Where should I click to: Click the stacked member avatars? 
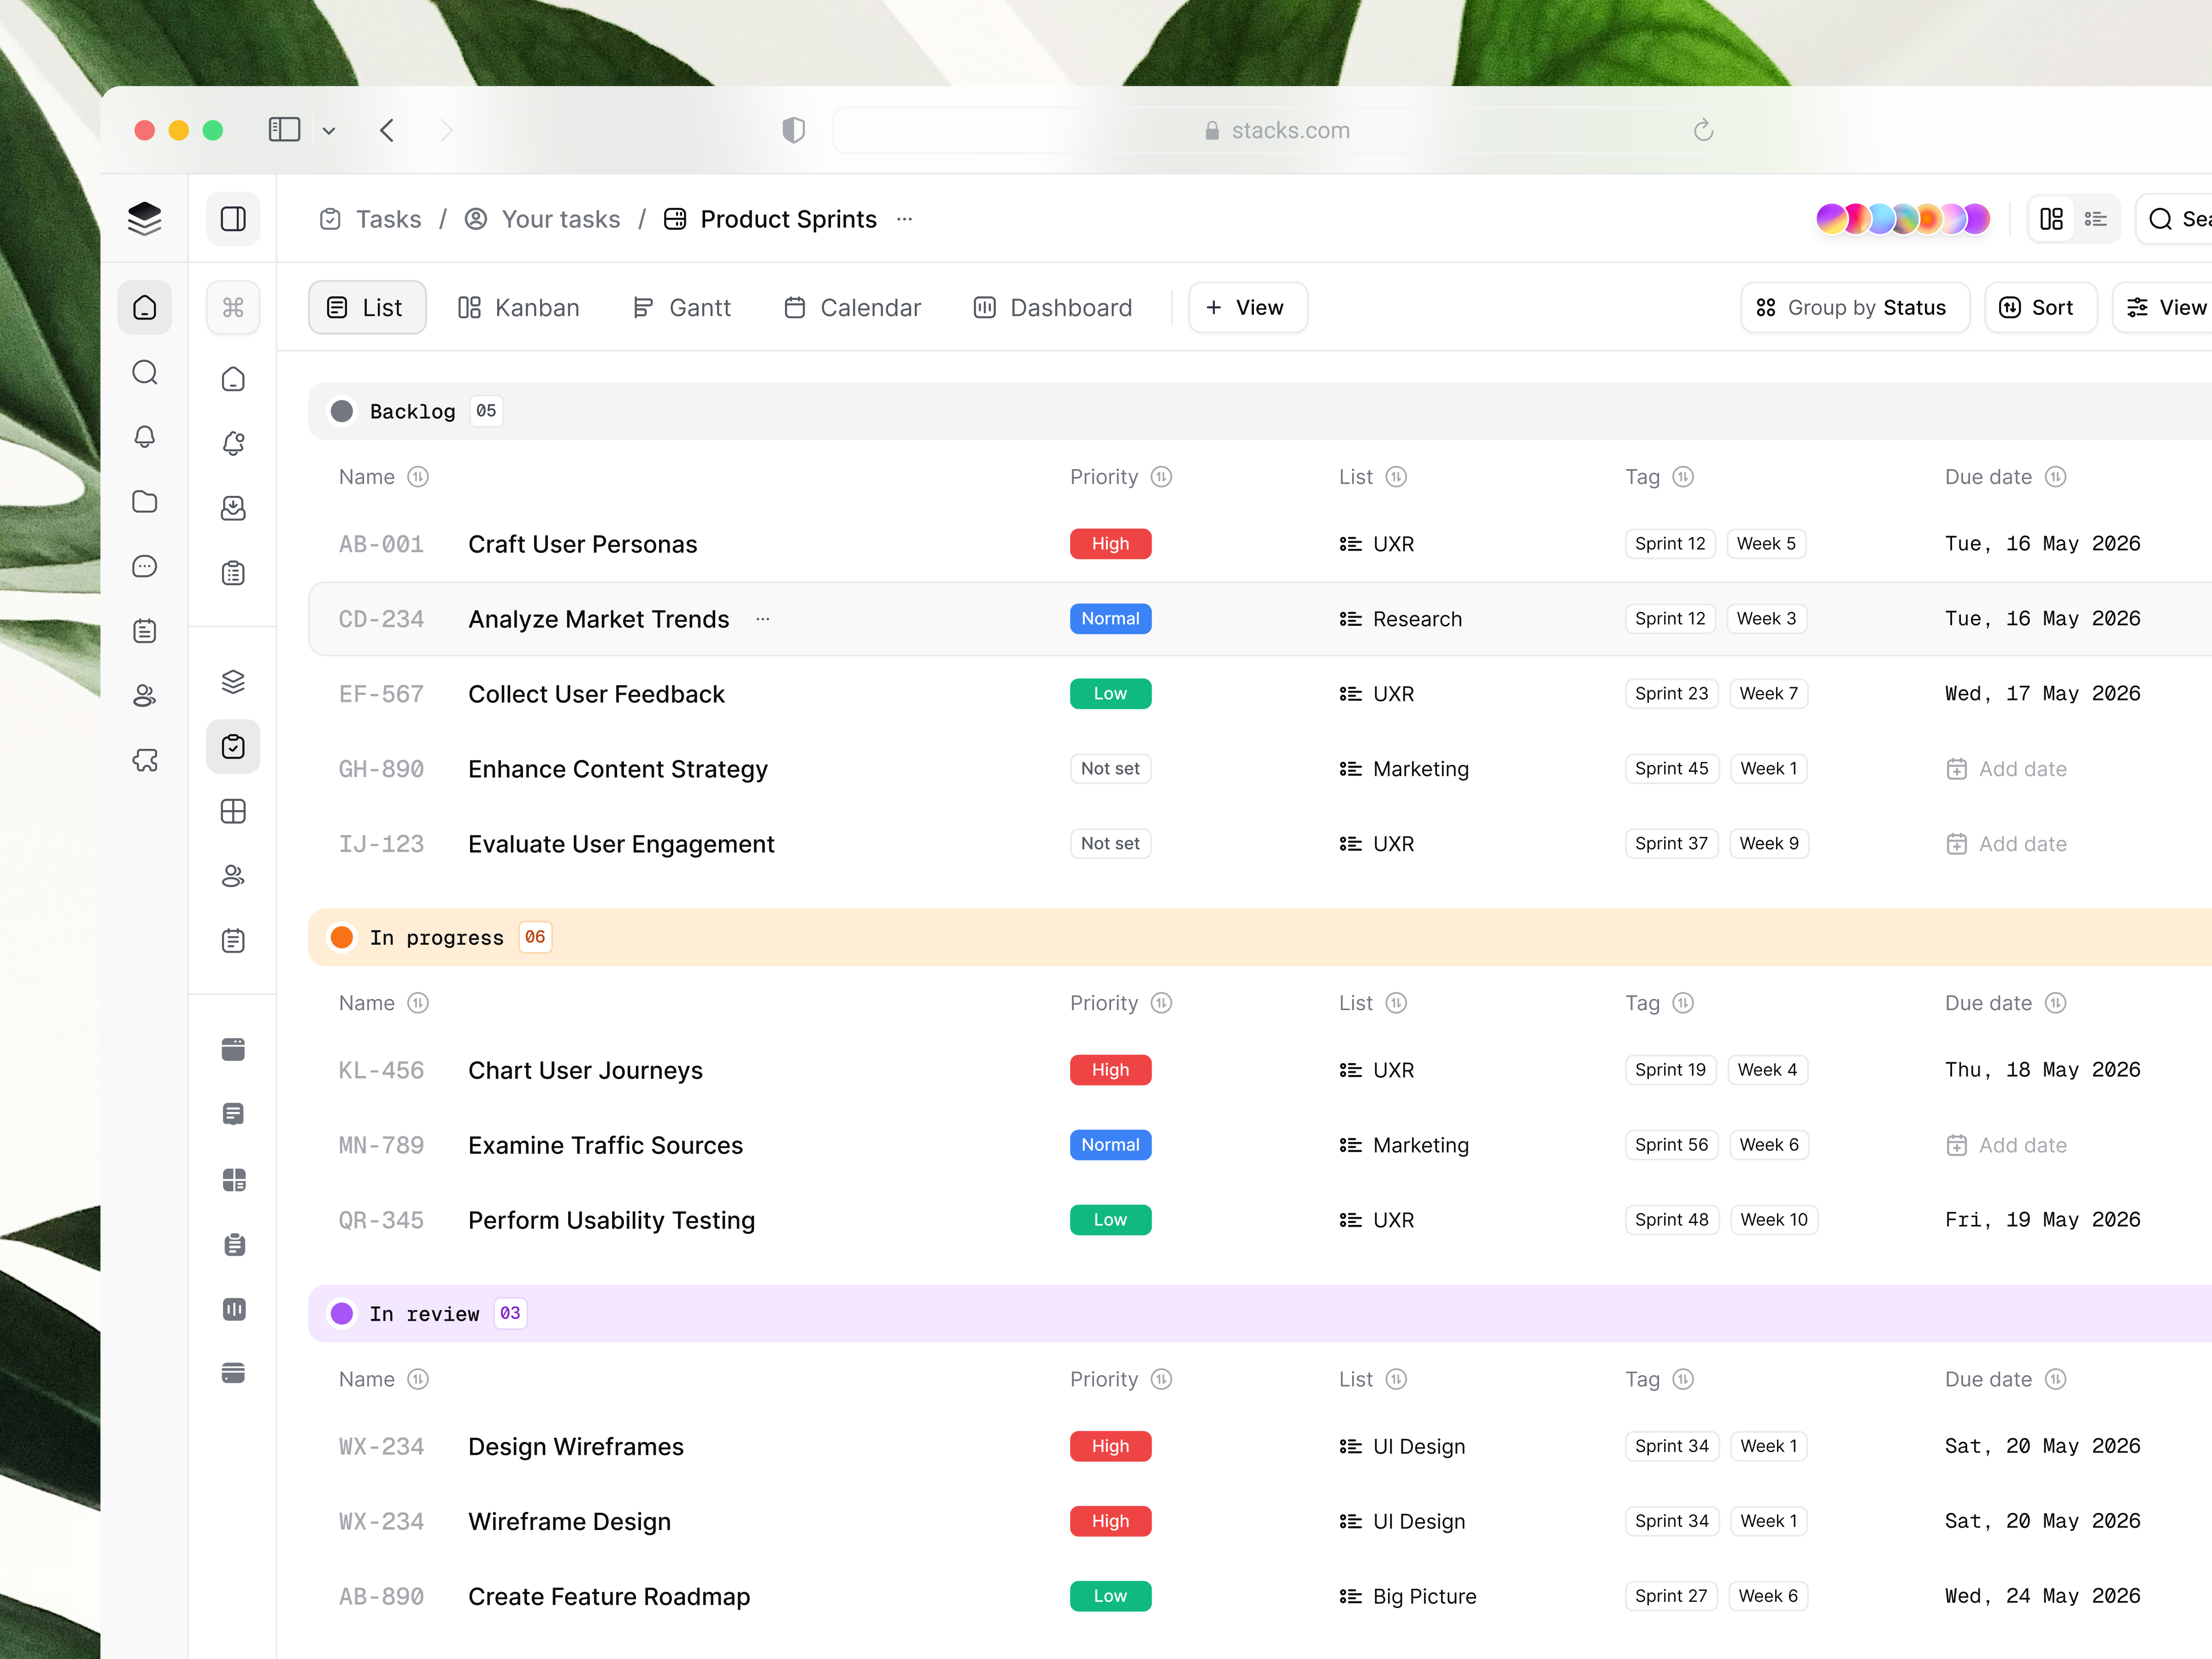click(1903, 219)
